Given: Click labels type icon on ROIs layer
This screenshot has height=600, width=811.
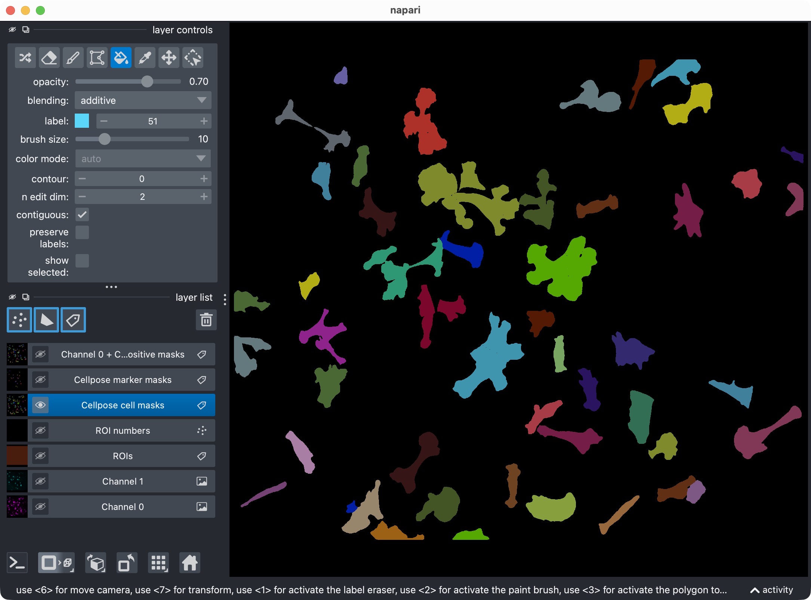Looking at the screenshot, I should (x=202, y=456).
